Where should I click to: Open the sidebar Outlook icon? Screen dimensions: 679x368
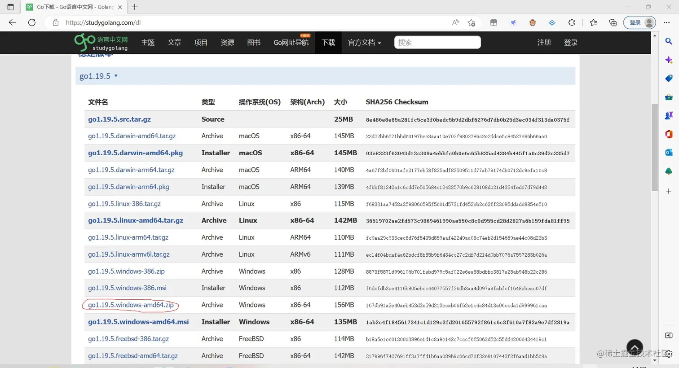[x=669, y=153]
